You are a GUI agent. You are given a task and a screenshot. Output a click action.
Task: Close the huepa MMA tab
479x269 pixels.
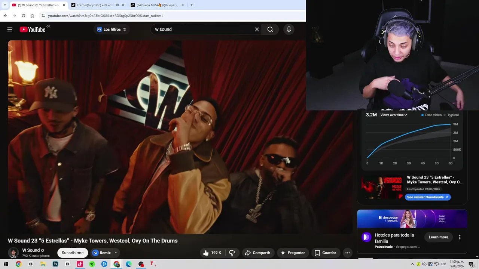point(183,5)
